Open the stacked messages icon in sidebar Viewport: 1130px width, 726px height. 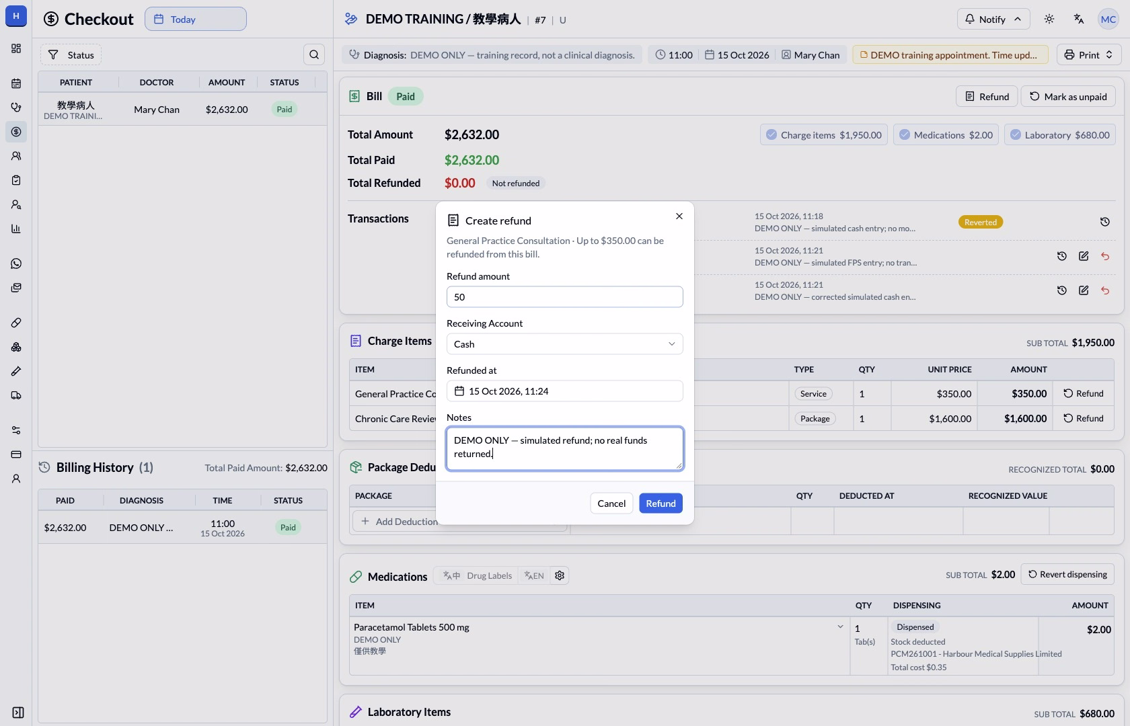click(16, 288)
